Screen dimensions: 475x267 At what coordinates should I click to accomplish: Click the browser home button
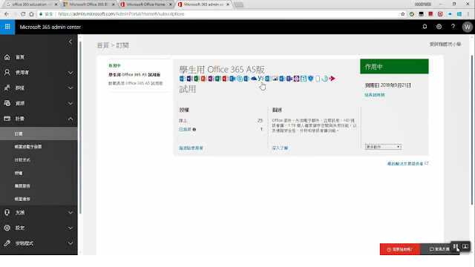tap(31, 14)
